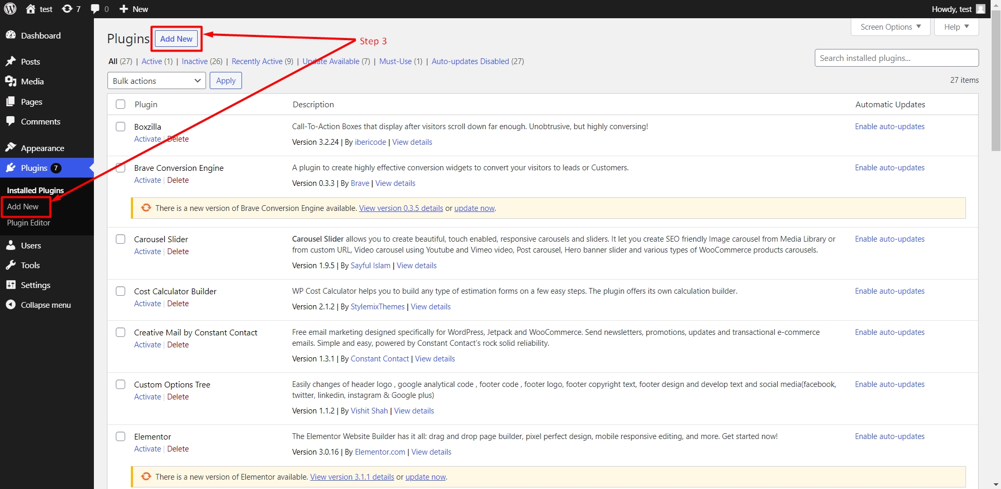1001x489 pixels.
Task: Check the Carousel Slider checkbox
Action: (x=120, y=239)
